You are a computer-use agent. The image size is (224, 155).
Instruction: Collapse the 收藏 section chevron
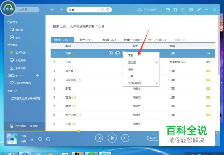[15, 91]
